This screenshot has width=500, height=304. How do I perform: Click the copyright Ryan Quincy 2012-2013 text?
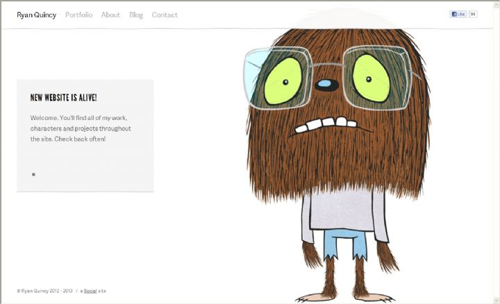click(x=44, y=291)
